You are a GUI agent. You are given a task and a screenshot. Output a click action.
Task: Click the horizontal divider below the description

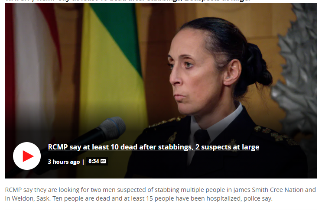point(161,210)
